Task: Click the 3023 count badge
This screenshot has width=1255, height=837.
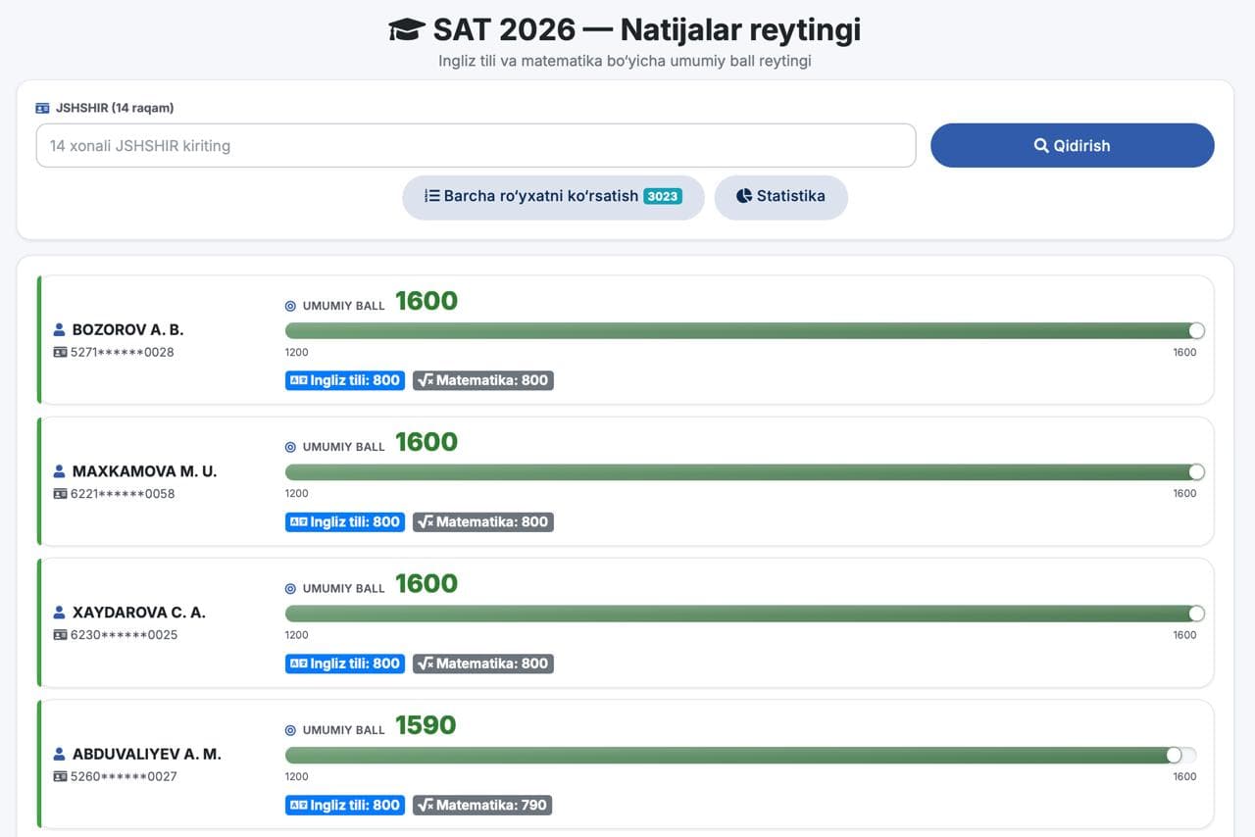Action: [x=663, y=196]
